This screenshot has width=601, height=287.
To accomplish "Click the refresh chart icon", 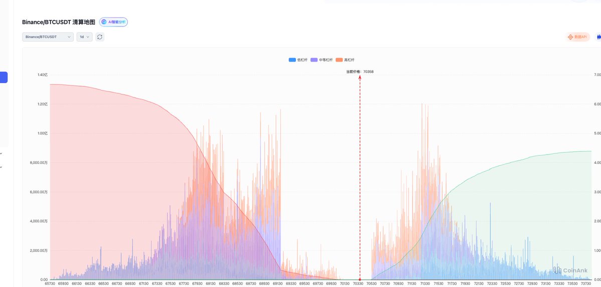I will (100, 36).
